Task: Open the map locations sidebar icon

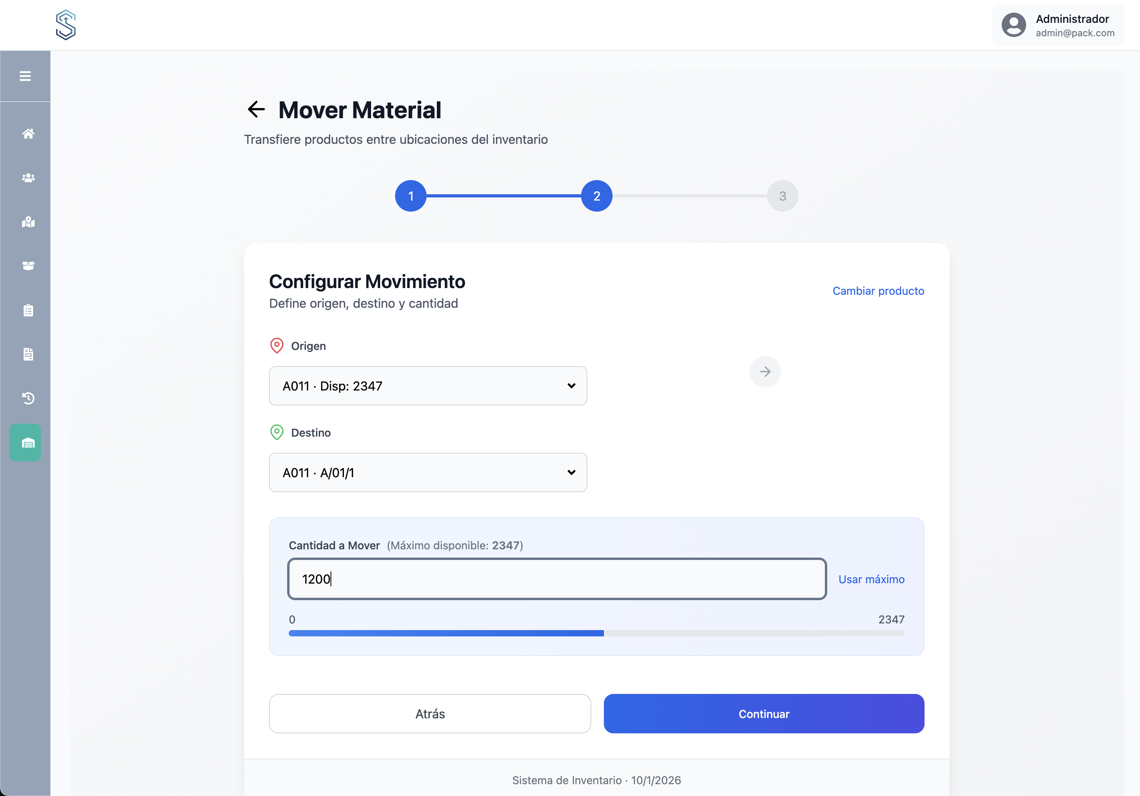Action: click(x=28, y=222)
